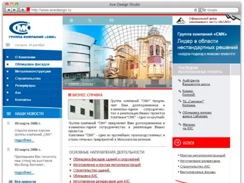Click the Google search field
Screen dimensions: 244x183
coord(220,10)
